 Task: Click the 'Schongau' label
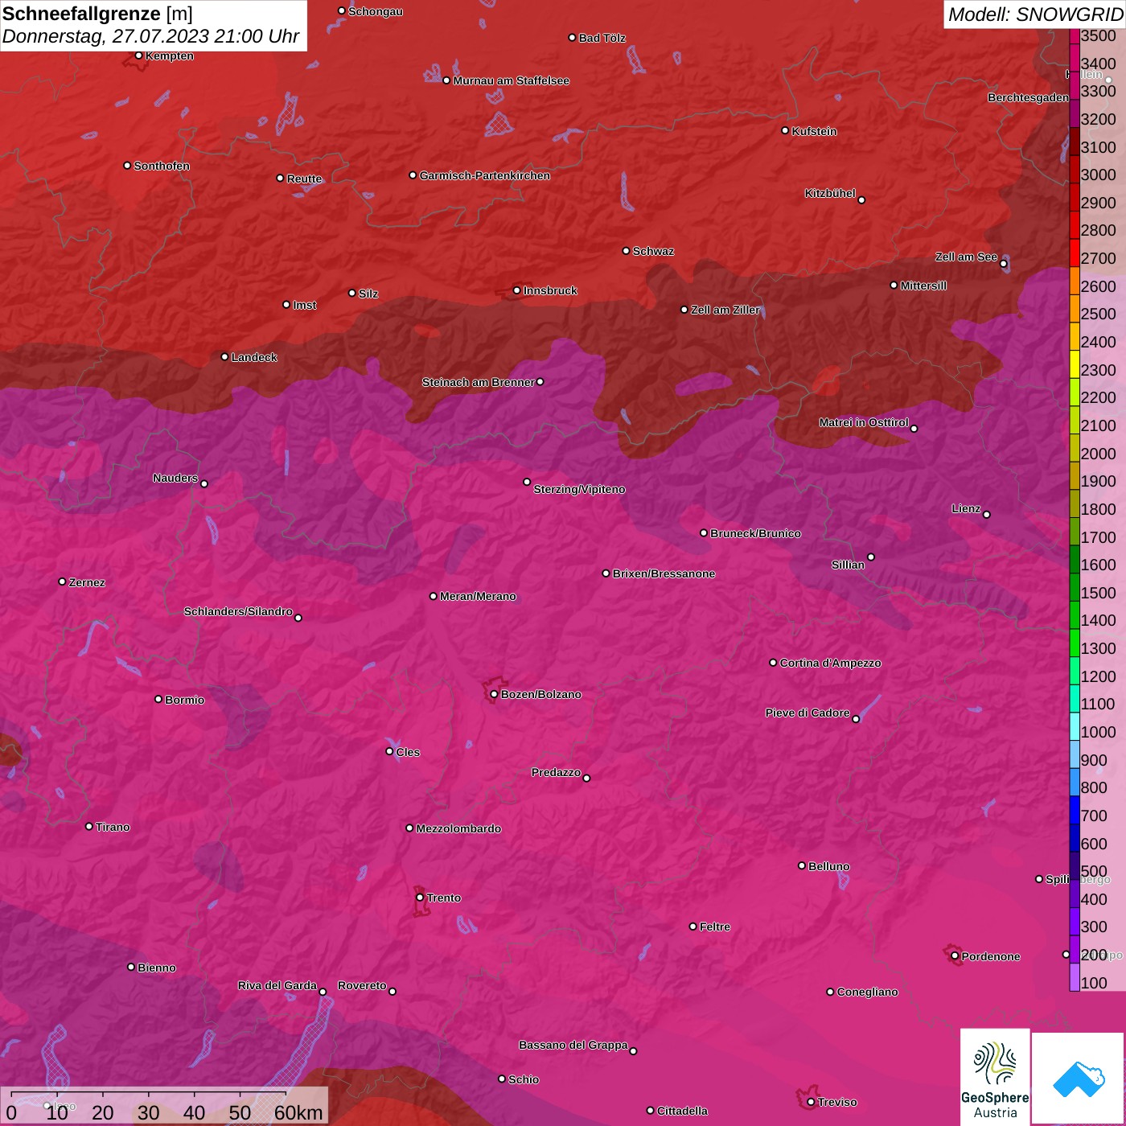(376, 11)
